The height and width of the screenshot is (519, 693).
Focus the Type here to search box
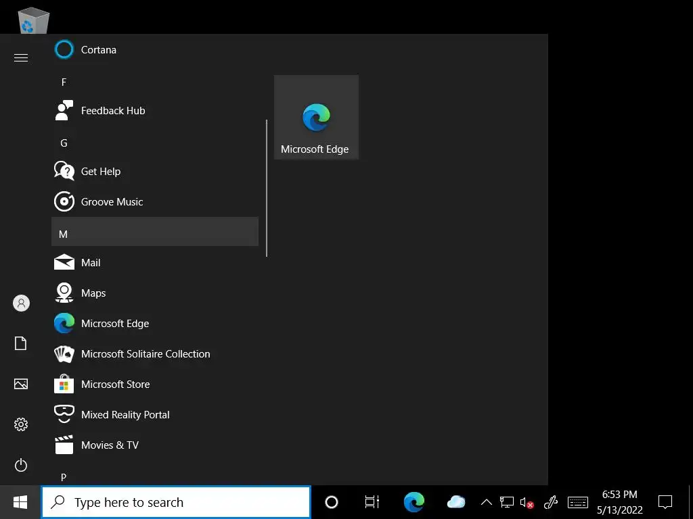176,502
